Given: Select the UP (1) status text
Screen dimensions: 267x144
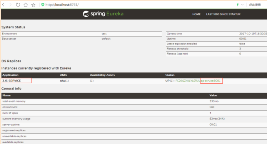Looking at the screenshot, I should [169, 81].
